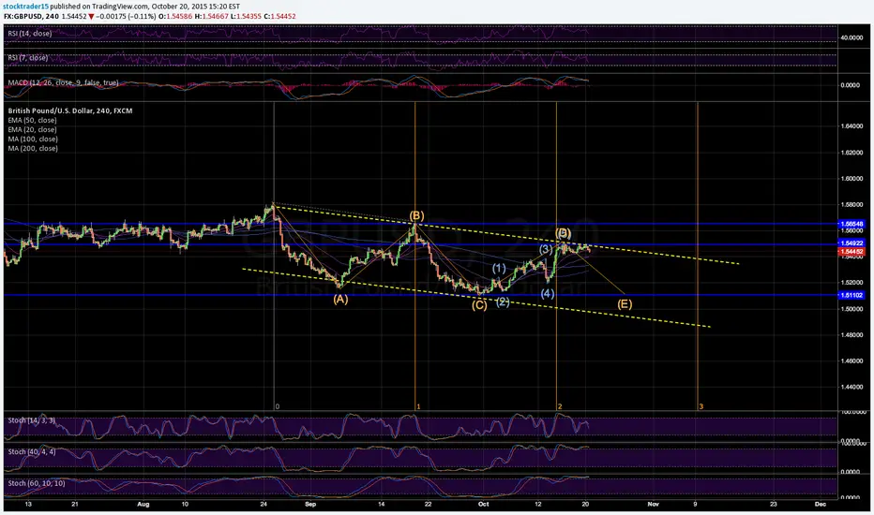Click the Oct date on time axis
This screenshot has height=515, width=874.
point(483,504)
